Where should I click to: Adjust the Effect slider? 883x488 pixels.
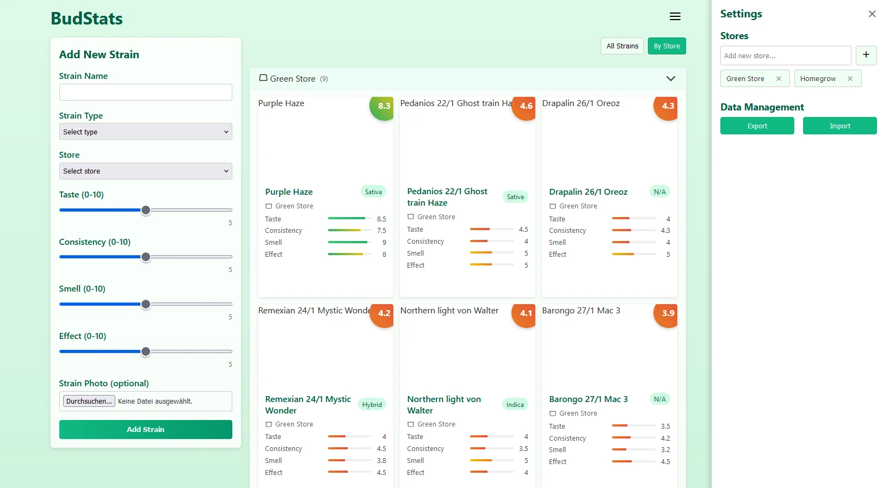click(x=146, y=351)
